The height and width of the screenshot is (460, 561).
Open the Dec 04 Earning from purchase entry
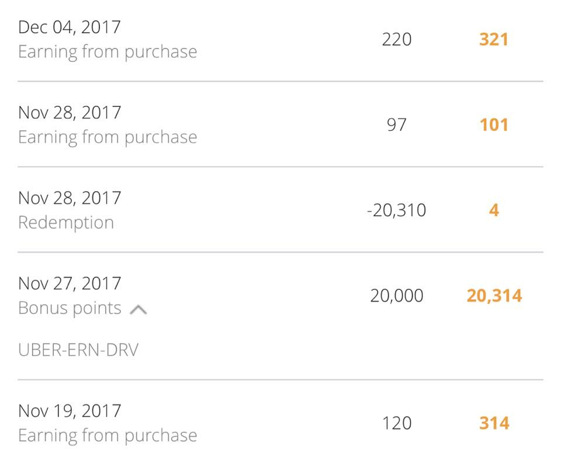point(108,51)
